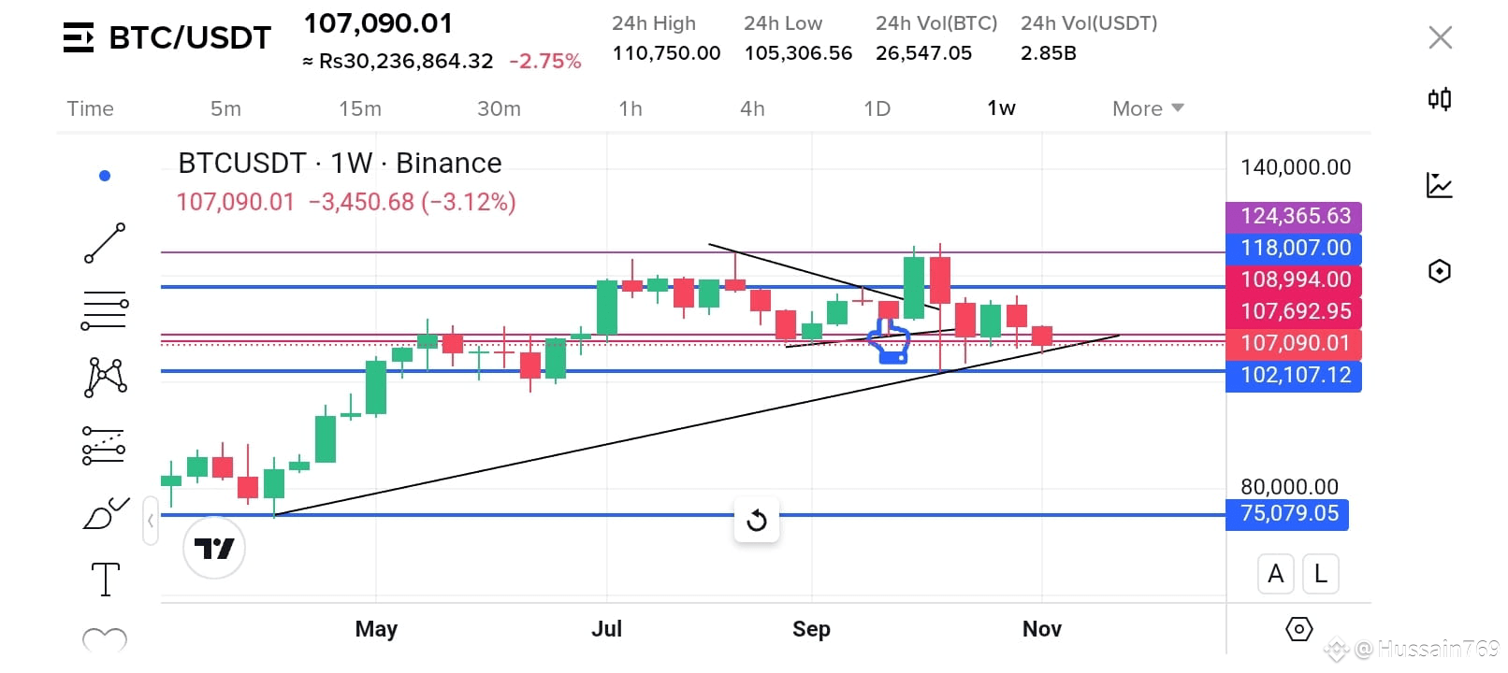Click the −3,450.68 (−3.12%) change in legend

coord(412,202)
